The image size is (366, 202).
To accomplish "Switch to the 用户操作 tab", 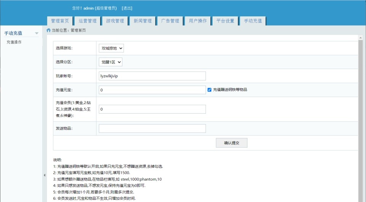I will click(x=198, y=21).
